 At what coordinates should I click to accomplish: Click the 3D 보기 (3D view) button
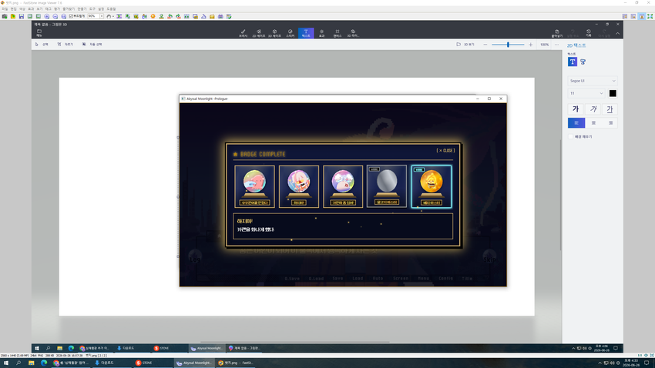click(x=465, y=44)
